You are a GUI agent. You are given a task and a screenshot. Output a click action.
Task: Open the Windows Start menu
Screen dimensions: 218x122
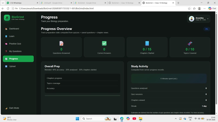(x=77, y=119)
